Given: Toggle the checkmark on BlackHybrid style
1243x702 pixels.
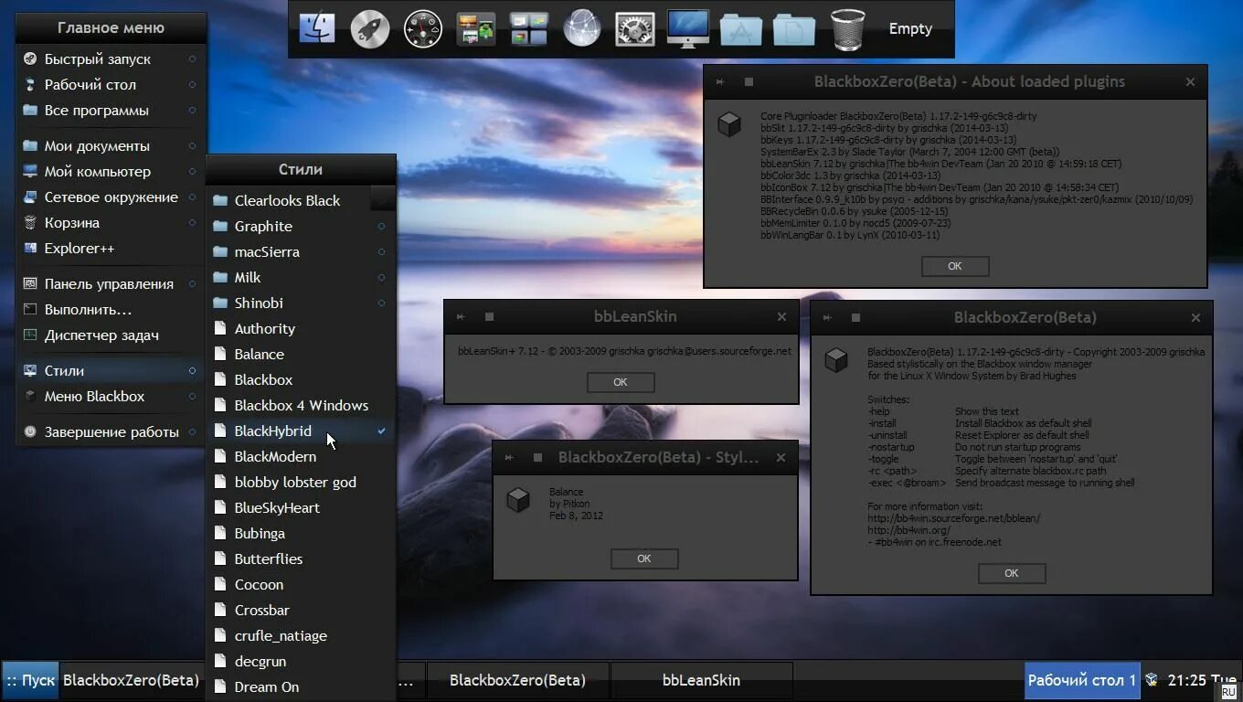Looking at the screenshot, I should coord(381,431).
